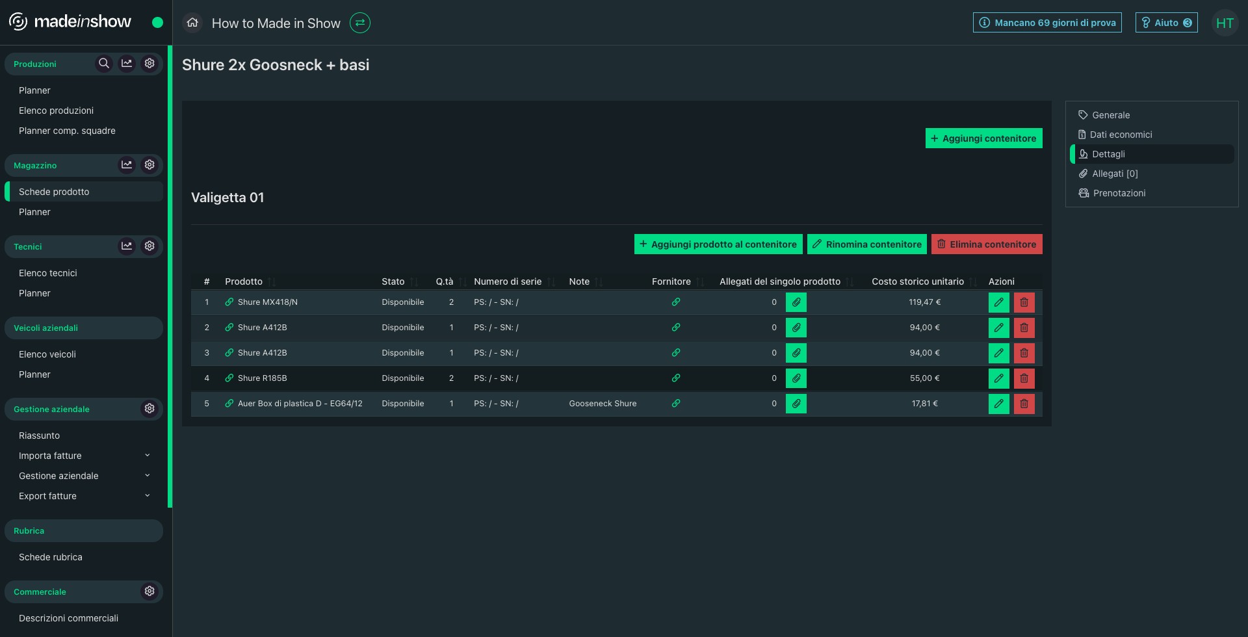Open Planner comp. squadre in the sidebar
The width and height of the screenshot is (1248, 637).
click(x=67, y=131)
